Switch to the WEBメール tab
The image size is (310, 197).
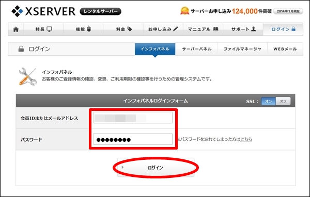285,49
